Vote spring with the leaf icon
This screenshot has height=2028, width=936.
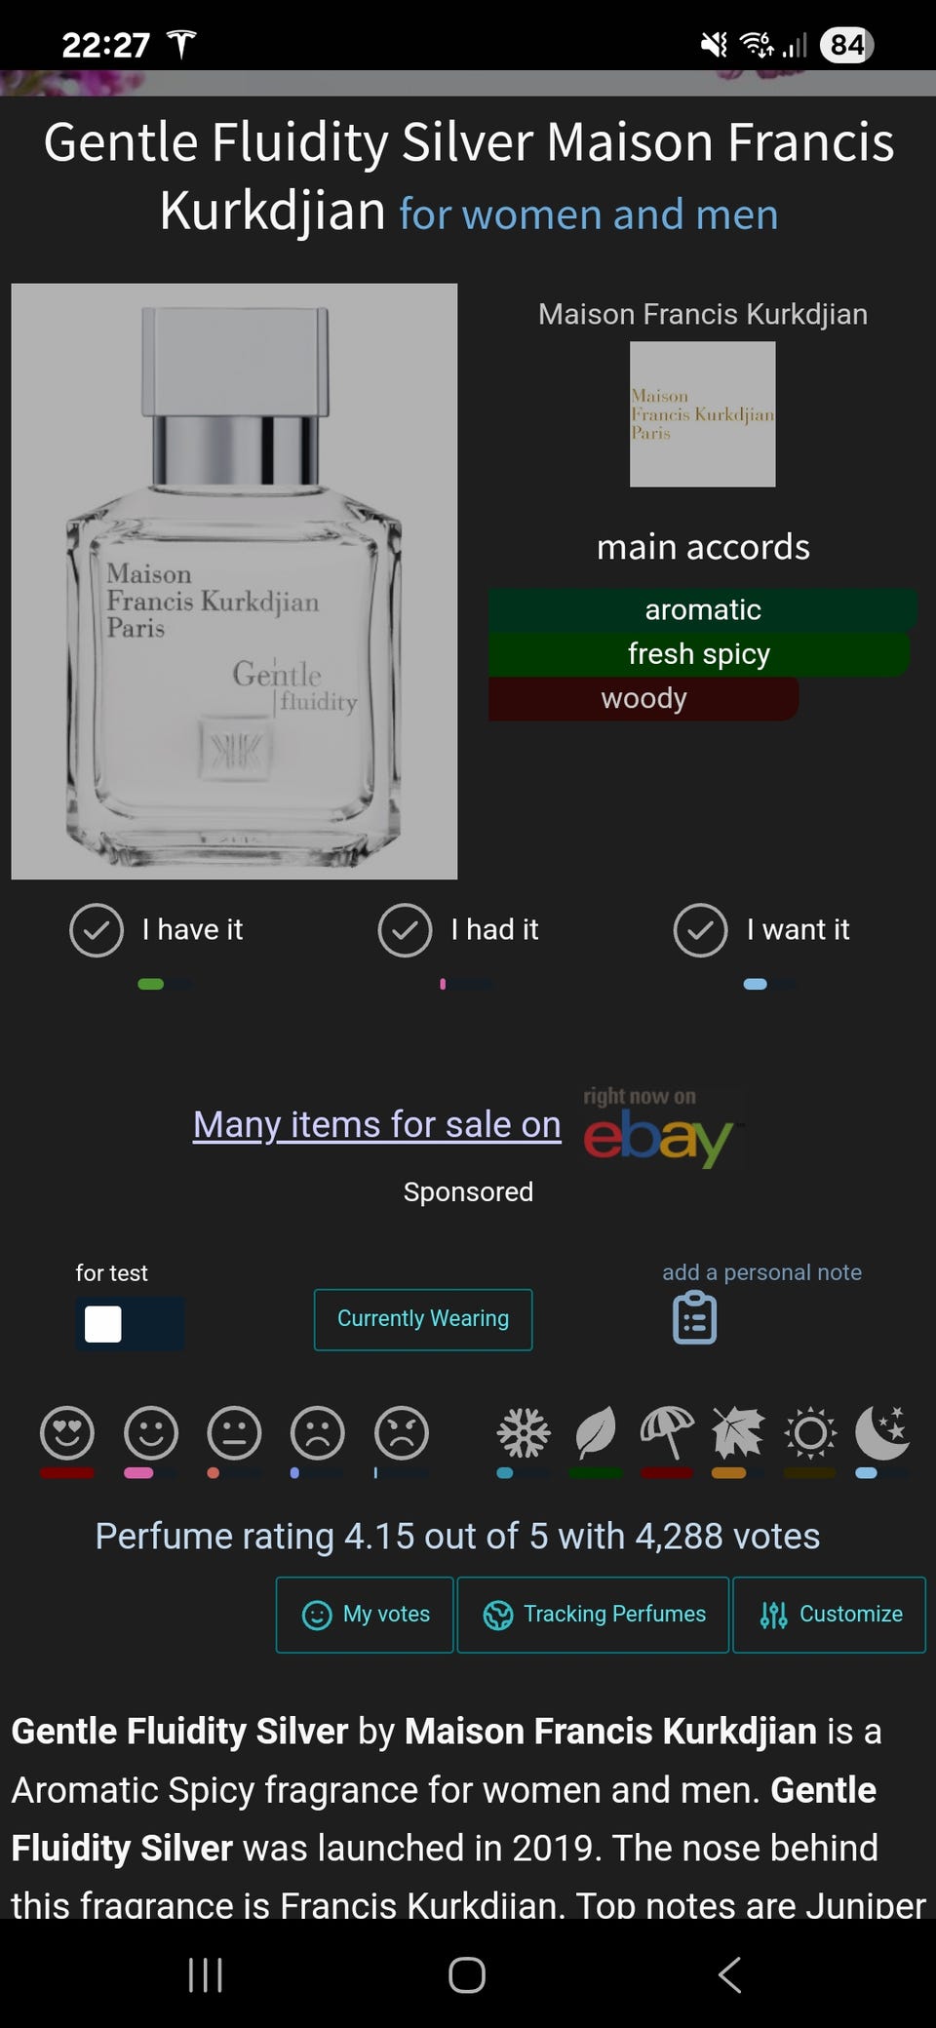click(x=596, y=1433)
